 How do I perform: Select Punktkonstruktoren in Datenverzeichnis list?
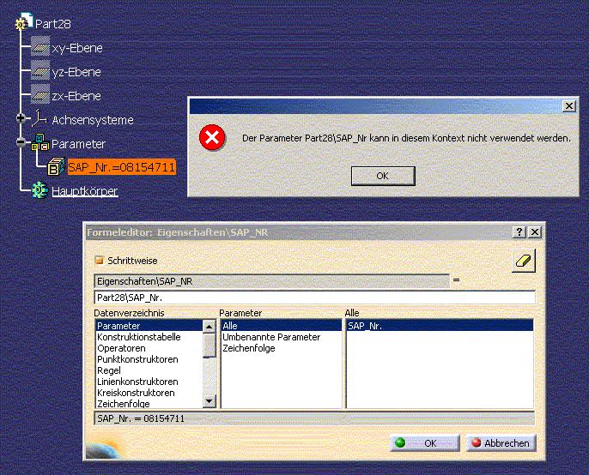[149, 359]
